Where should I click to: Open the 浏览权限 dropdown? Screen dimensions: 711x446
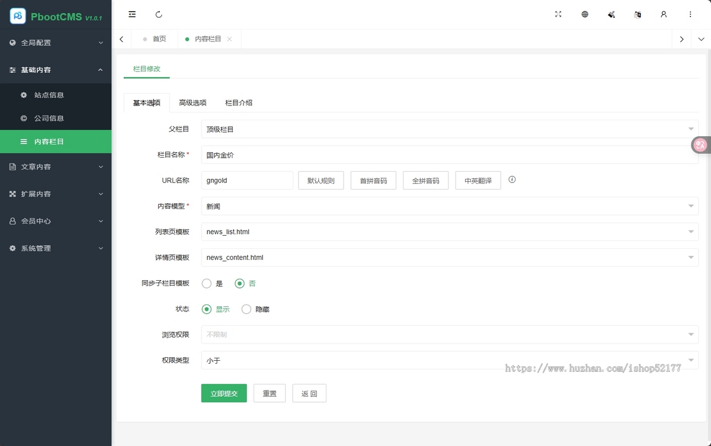click(450, 335)
